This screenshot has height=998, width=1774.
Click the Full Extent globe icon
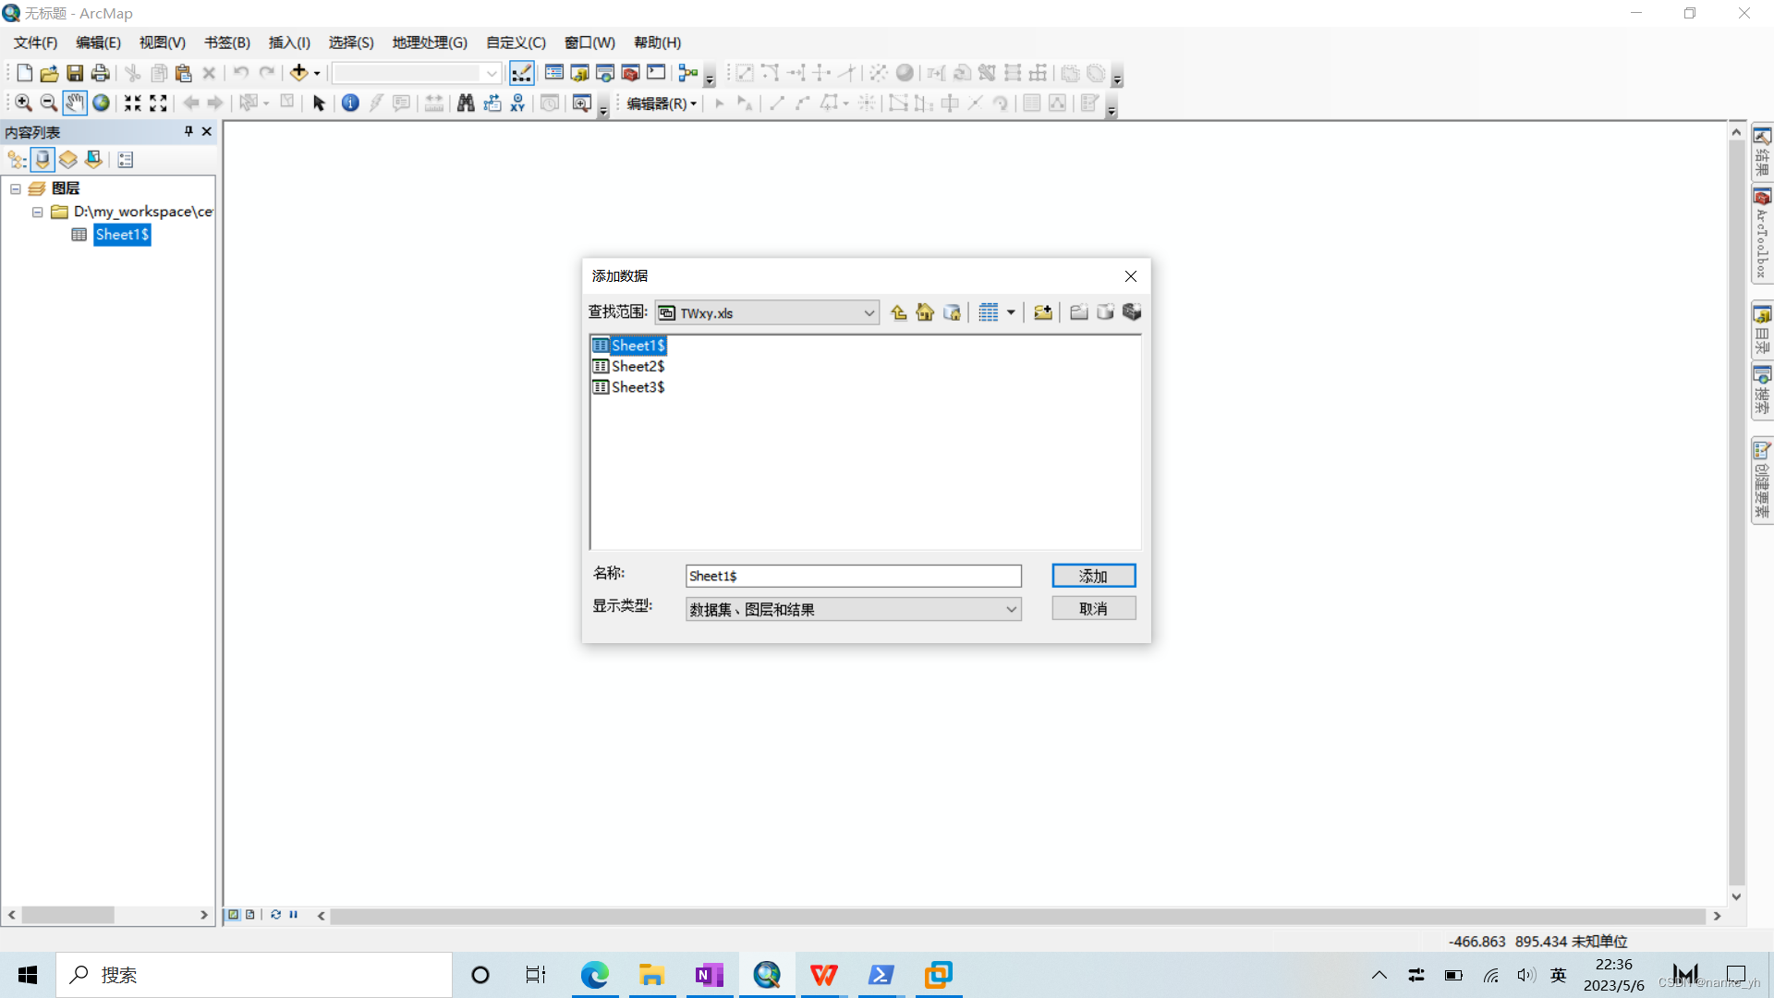pyautogui.click(x=101, y=103)
